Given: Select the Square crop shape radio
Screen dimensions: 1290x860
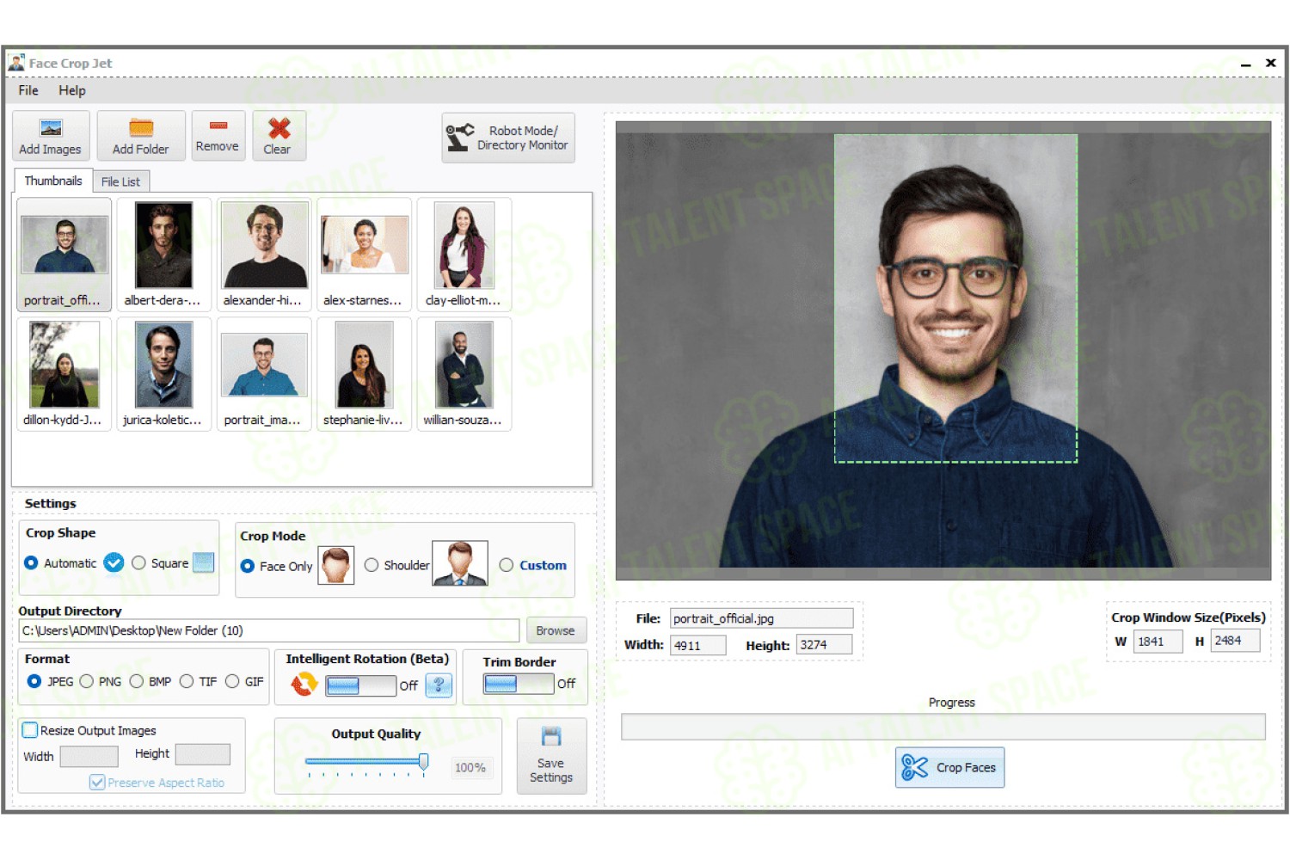Looking at the screenshot, I should click(138, 562).
